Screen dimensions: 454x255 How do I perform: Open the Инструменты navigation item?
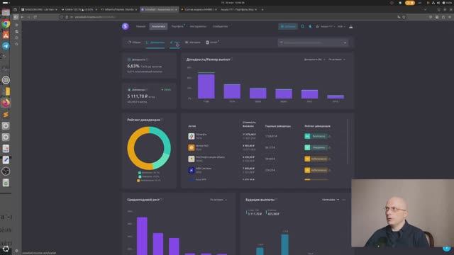tap(198, 26)
